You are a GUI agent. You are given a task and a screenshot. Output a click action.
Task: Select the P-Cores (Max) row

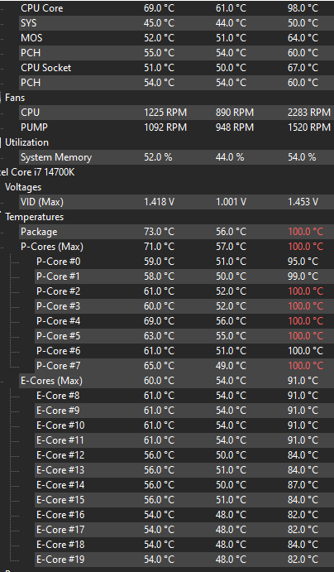click(x=176, y=247)
